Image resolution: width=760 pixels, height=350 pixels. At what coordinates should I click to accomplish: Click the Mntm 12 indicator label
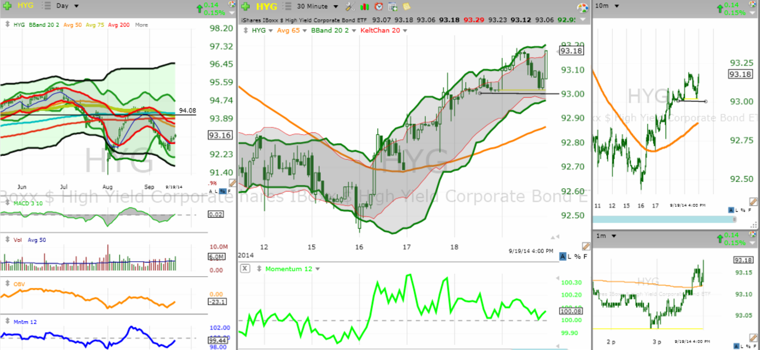[x=25, y=322]
